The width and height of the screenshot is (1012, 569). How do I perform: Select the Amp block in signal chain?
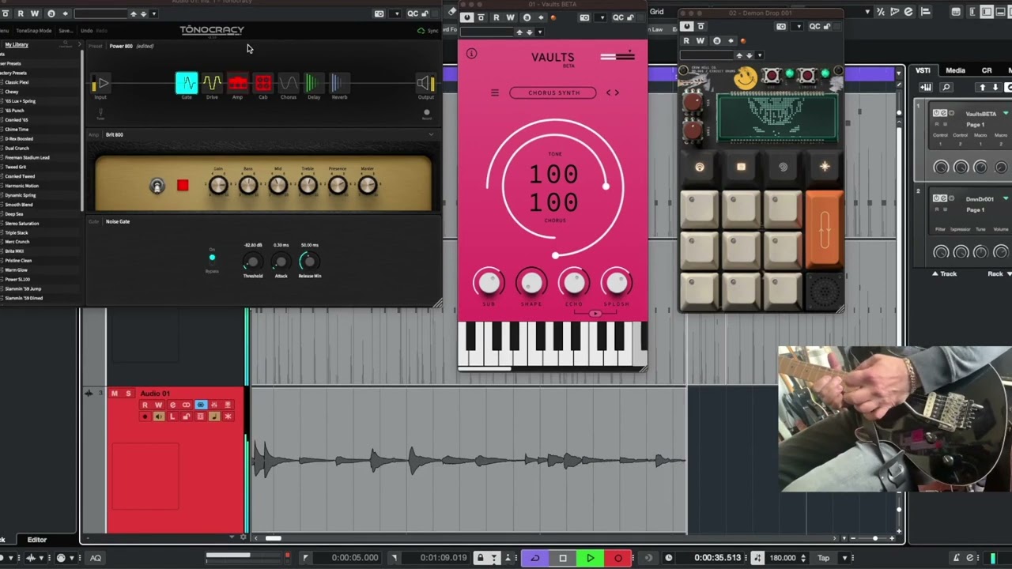pyautogui.click(x=238, y=83)
